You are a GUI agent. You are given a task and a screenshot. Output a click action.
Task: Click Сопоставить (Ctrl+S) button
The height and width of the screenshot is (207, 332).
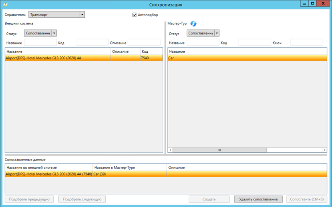308,199
